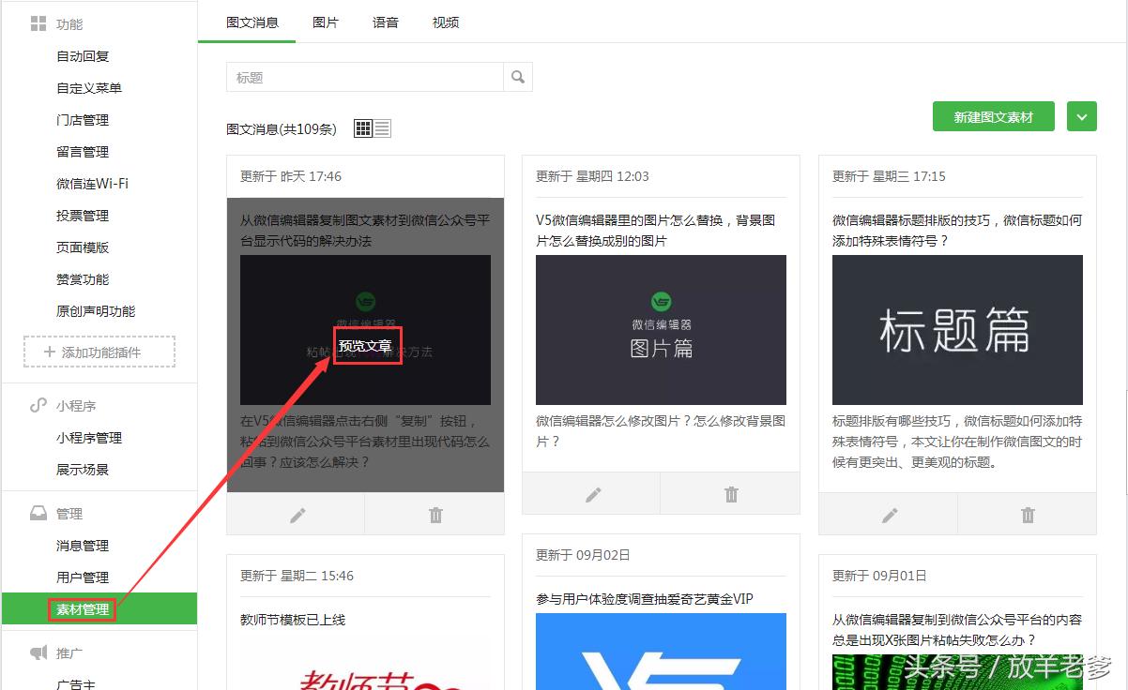The height and width of the screenshot is (690, 1128).
Task: Click the 推广 megaphone icon in sidebar
Action: (x=38, y=652)
